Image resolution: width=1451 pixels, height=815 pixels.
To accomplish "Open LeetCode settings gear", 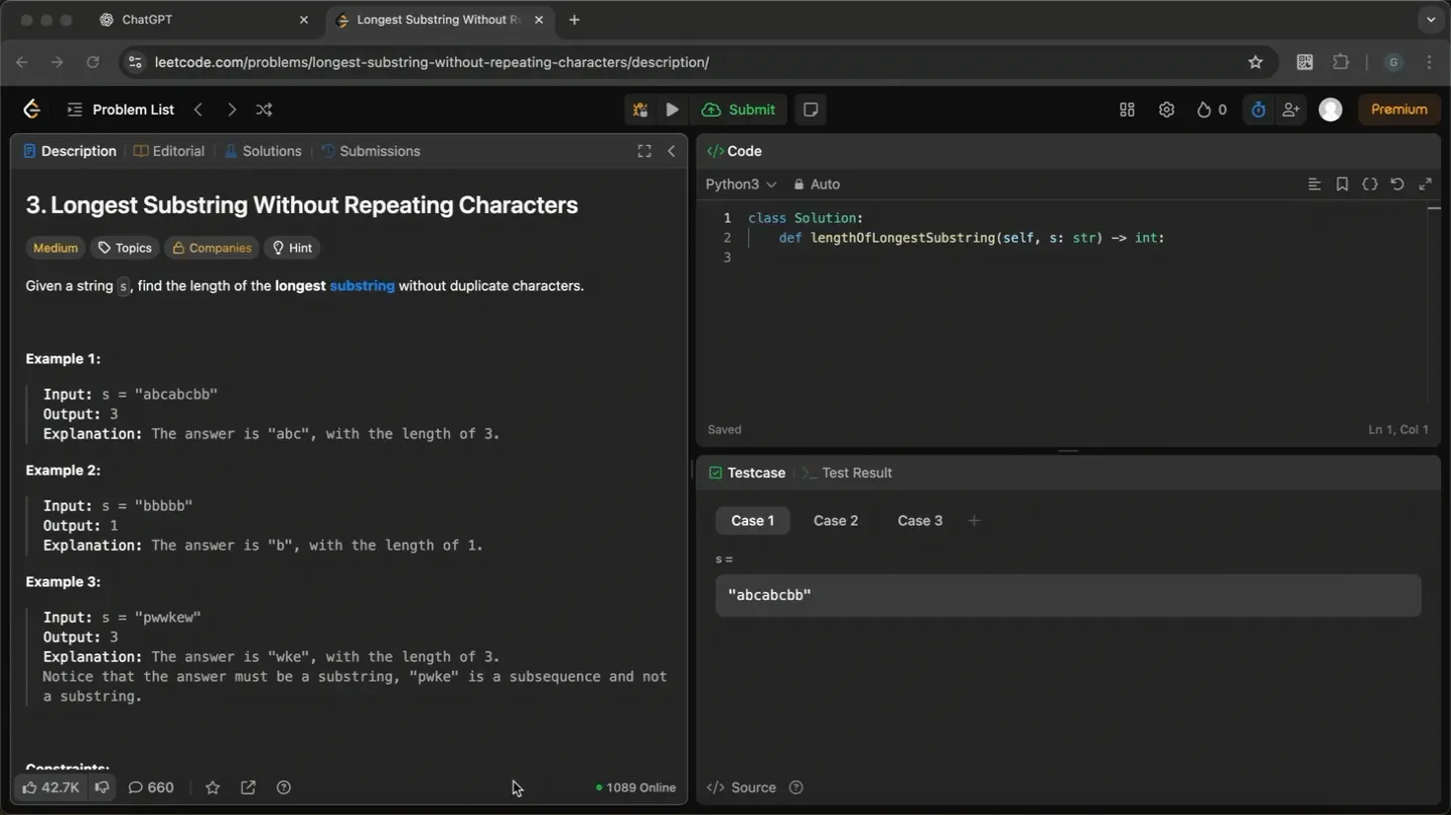I will click(1167, 110).
